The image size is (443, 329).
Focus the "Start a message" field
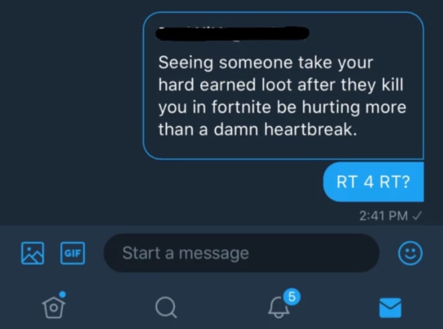tap(242, 253)
